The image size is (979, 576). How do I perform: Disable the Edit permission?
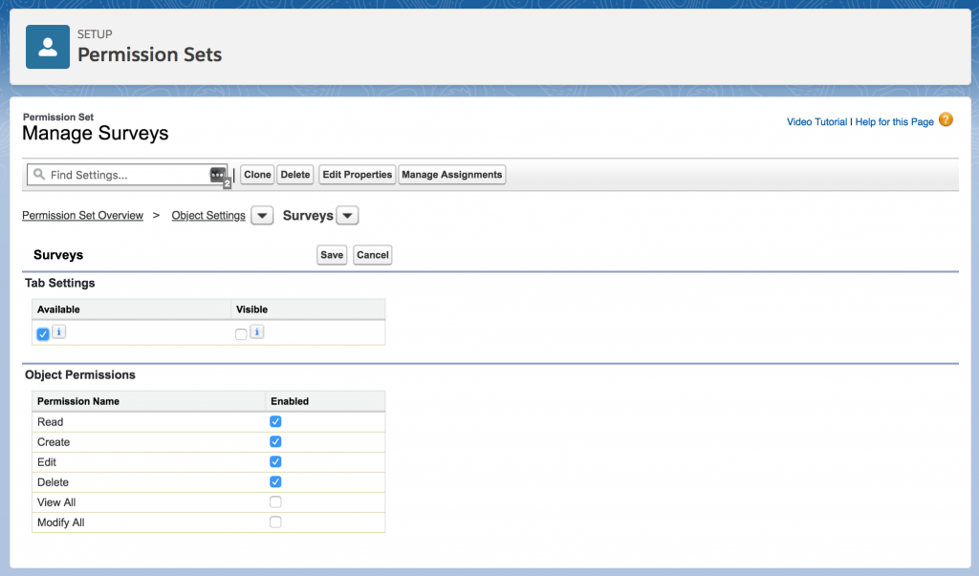pos(275,461)
